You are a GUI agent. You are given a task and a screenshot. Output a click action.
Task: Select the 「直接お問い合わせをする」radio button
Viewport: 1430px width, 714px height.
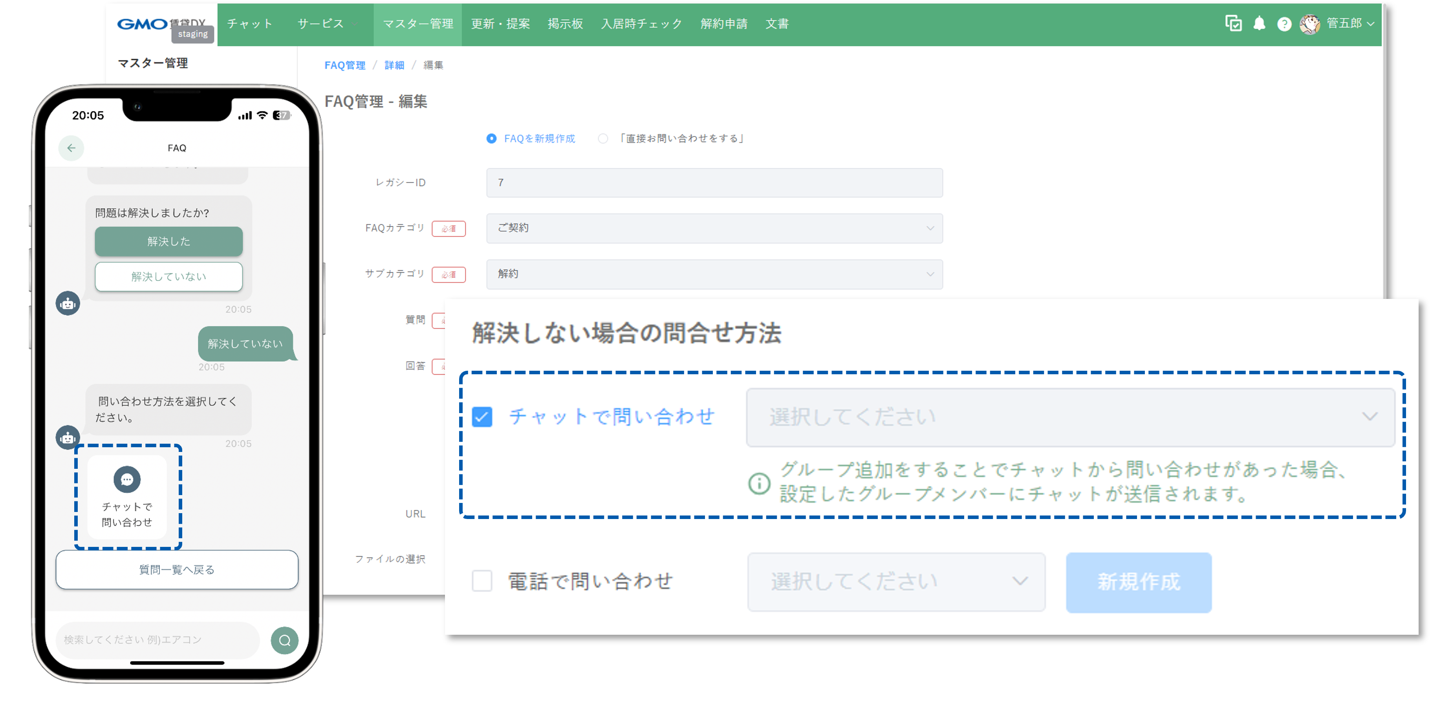[603, 138]
